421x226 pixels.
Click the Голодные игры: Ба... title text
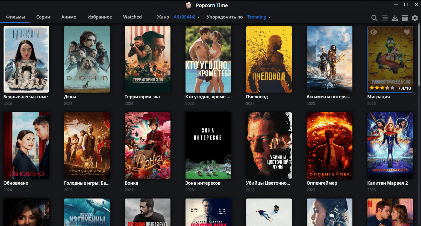click(87, 183)
